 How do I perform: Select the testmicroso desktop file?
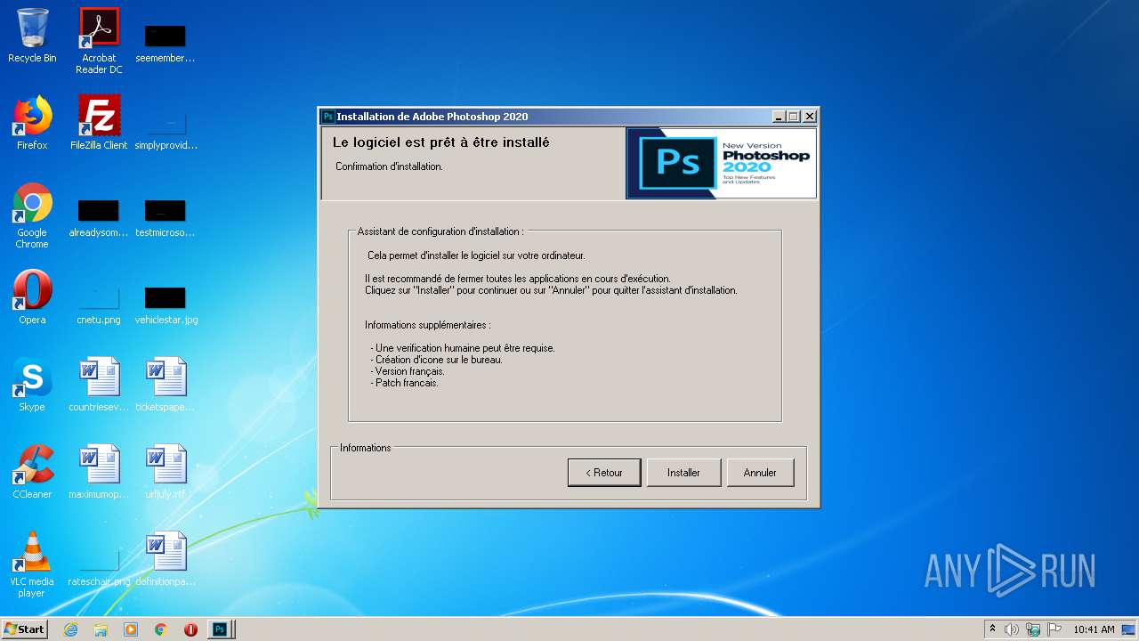click(166, 219)
